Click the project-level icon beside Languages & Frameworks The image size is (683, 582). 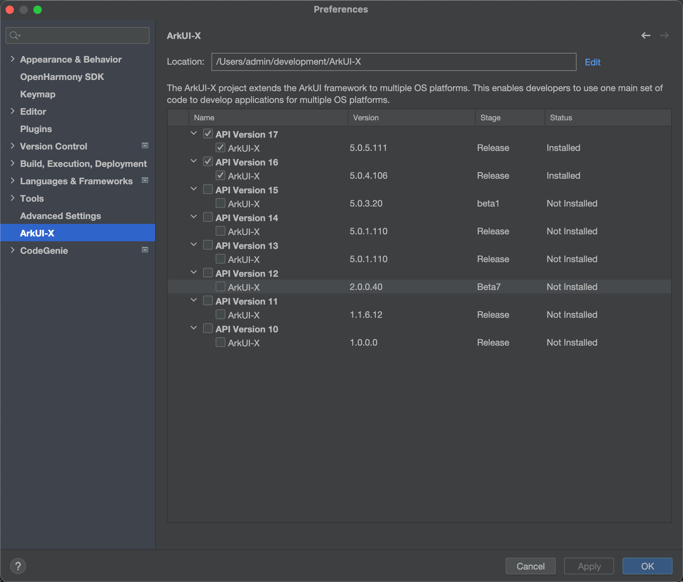[x=145, y=180]
